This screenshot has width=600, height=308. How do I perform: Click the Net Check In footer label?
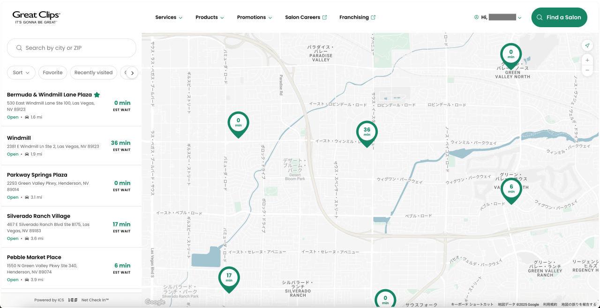[95, 300]
